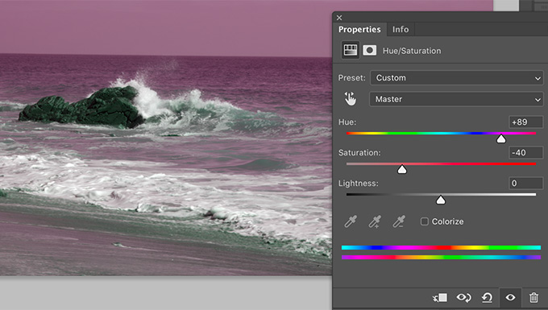Click the Saturation slider handle

pos(402,169)
